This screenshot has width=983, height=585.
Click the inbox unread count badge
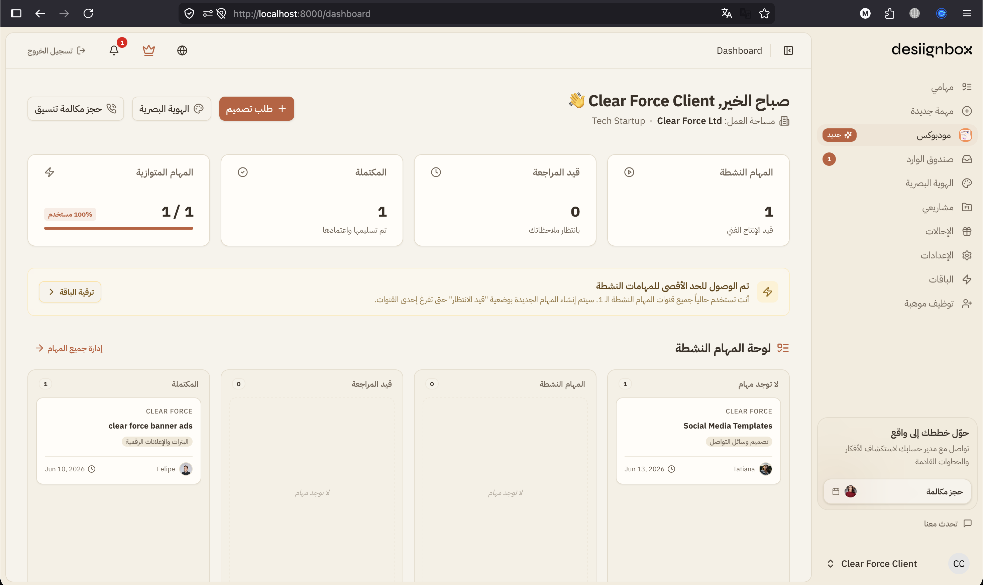[x=829, y=159]
